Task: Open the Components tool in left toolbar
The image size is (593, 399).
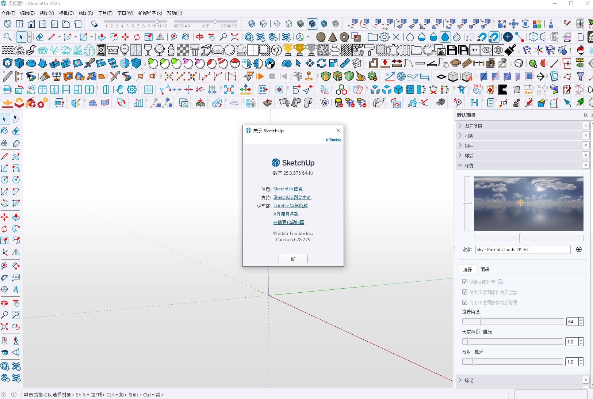Action: pyautogui.click(x=4, y=143)
